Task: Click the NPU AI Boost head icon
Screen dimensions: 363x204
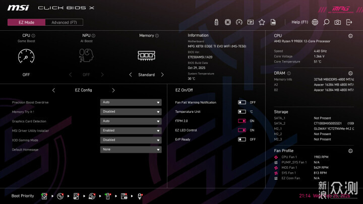Action: (86, 55)
